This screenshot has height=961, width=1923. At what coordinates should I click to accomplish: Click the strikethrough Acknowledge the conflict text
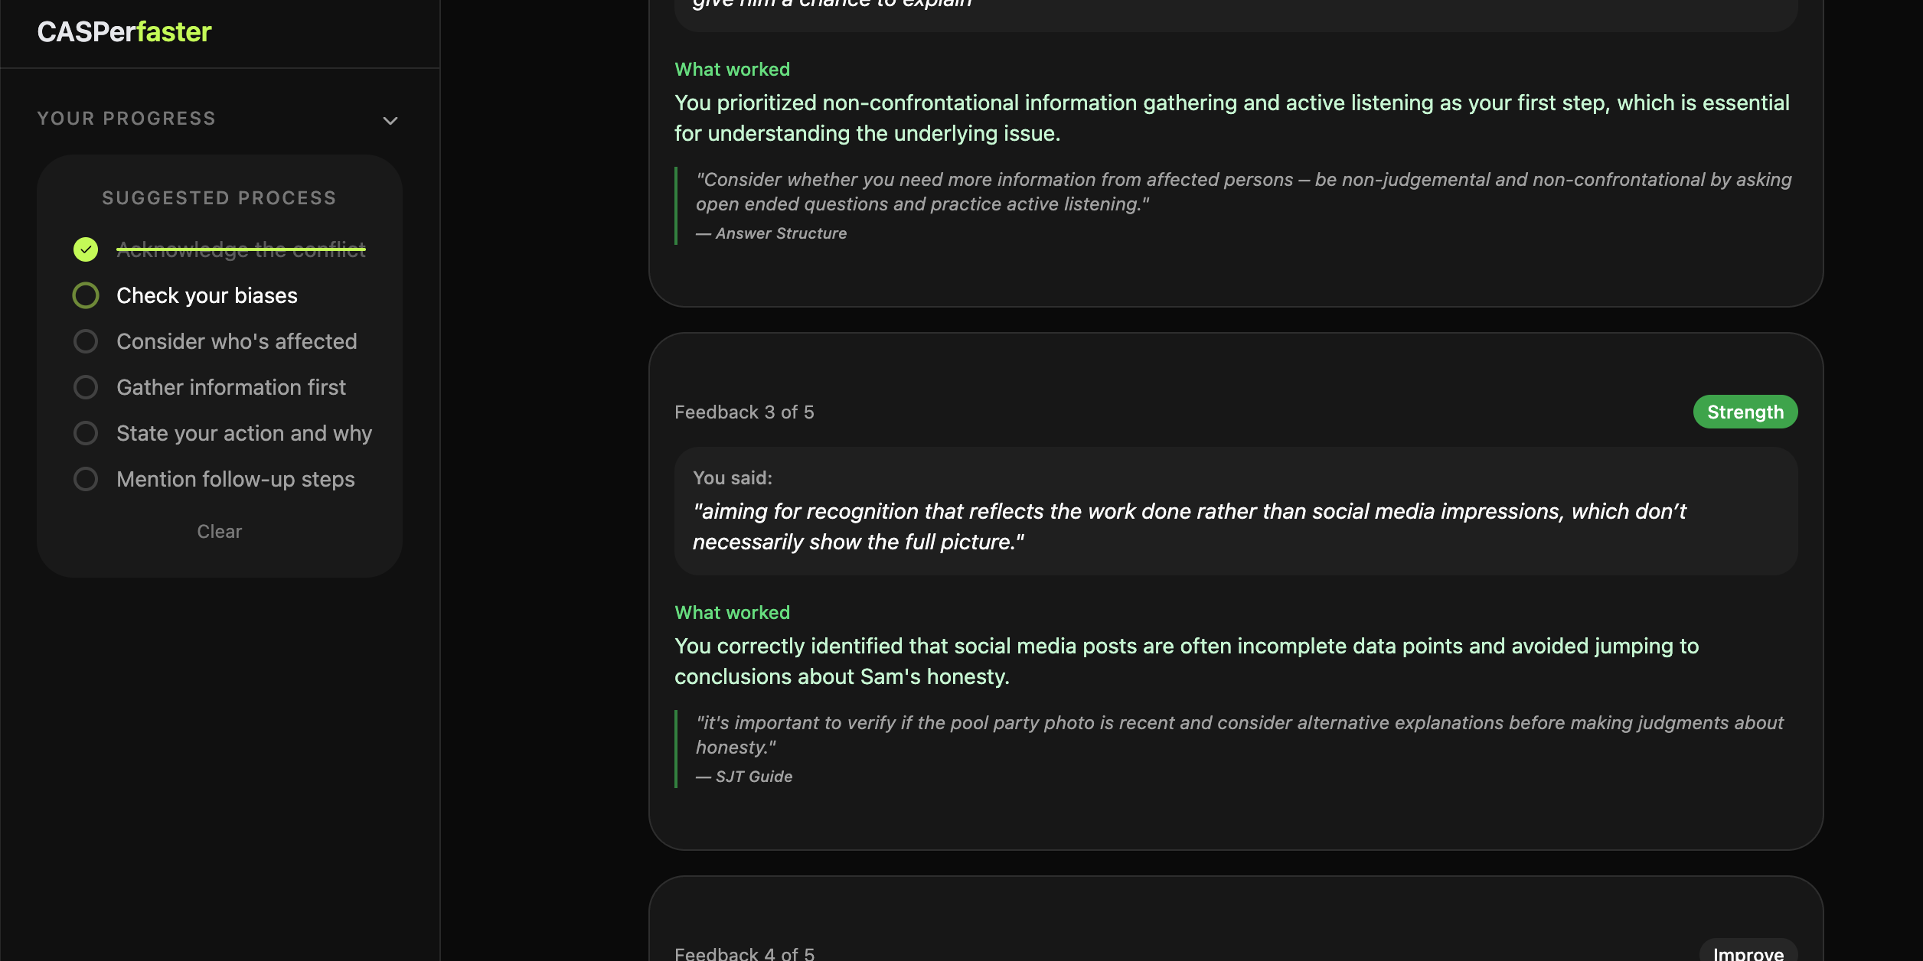click(x=240, y=249)
